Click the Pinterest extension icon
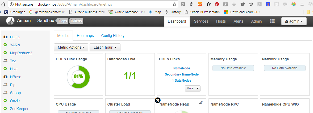This screenshot has width=313, height=113. [217, 4]
